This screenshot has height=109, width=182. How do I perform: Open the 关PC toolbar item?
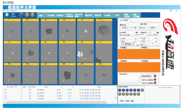click(117, 15)
